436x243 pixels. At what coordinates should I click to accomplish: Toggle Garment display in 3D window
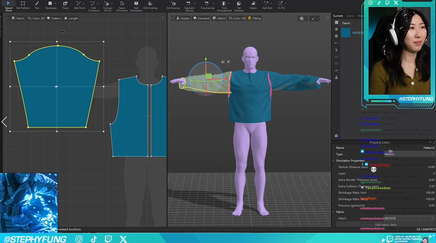pos(202,18)
